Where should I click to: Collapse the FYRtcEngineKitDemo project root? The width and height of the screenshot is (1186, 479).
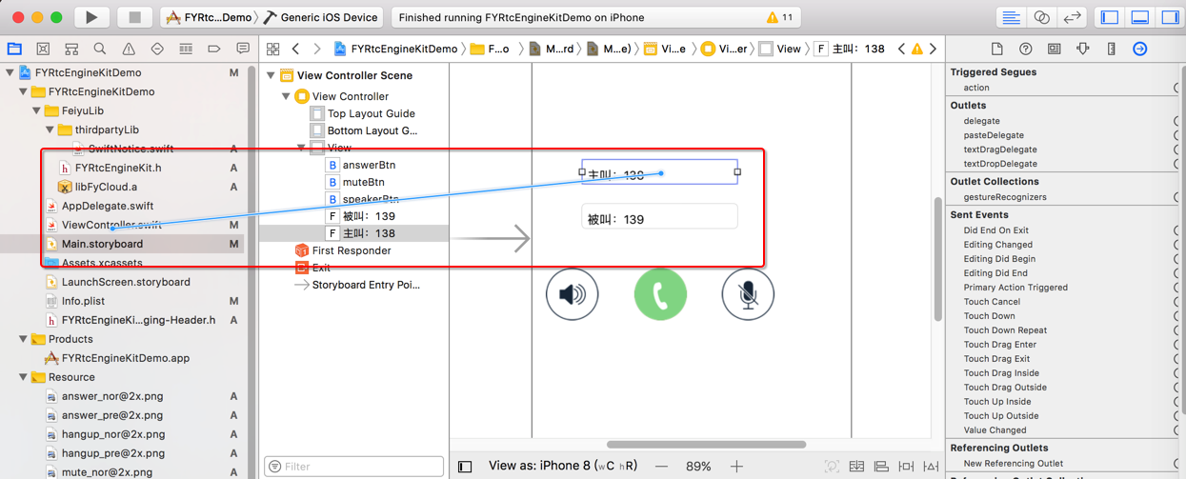click(10, 72)
